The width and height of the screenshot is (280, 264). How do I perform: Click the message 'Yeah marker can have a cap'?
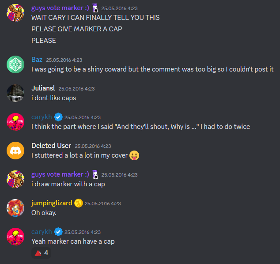pyautogui.click(x=73, y=241)
